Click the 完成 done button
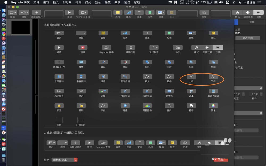This screenshot has width=266, height=166. point(221,160)
